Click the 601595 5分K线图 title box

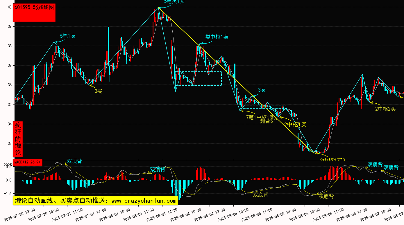[x=34, y=13]
